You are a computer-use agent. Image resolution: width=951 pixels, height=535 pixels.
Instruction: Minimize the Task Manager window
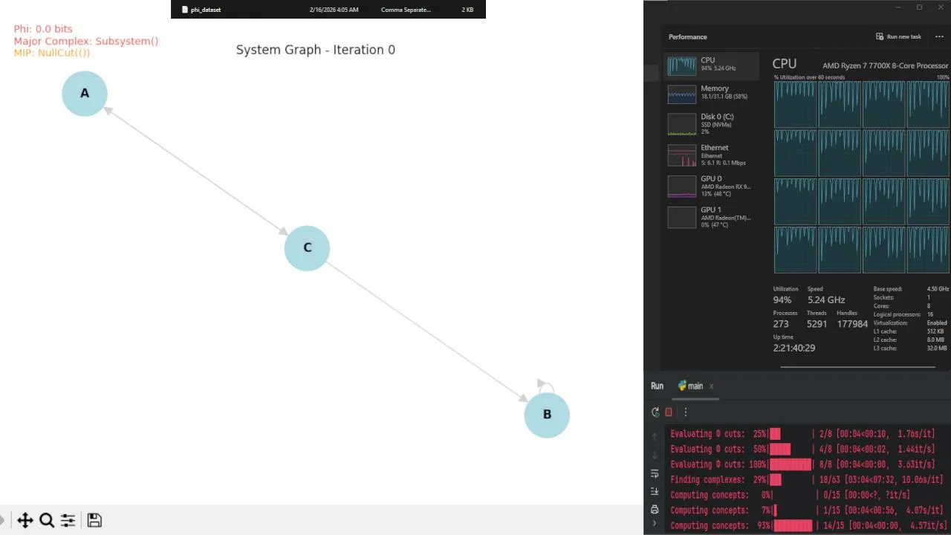click(x=898, y=7)
